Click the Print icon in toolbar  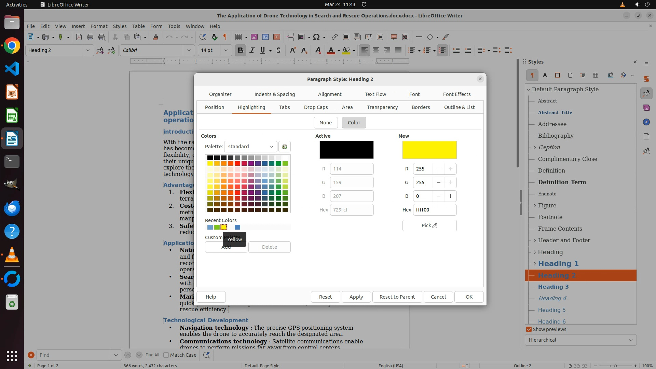click(90, 37)
